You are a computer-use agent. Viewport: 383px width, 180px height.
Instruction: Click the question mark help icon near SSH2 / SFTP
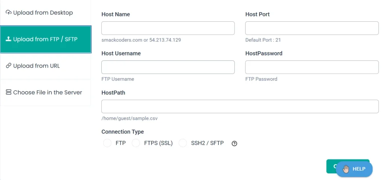tap(235, 143)
